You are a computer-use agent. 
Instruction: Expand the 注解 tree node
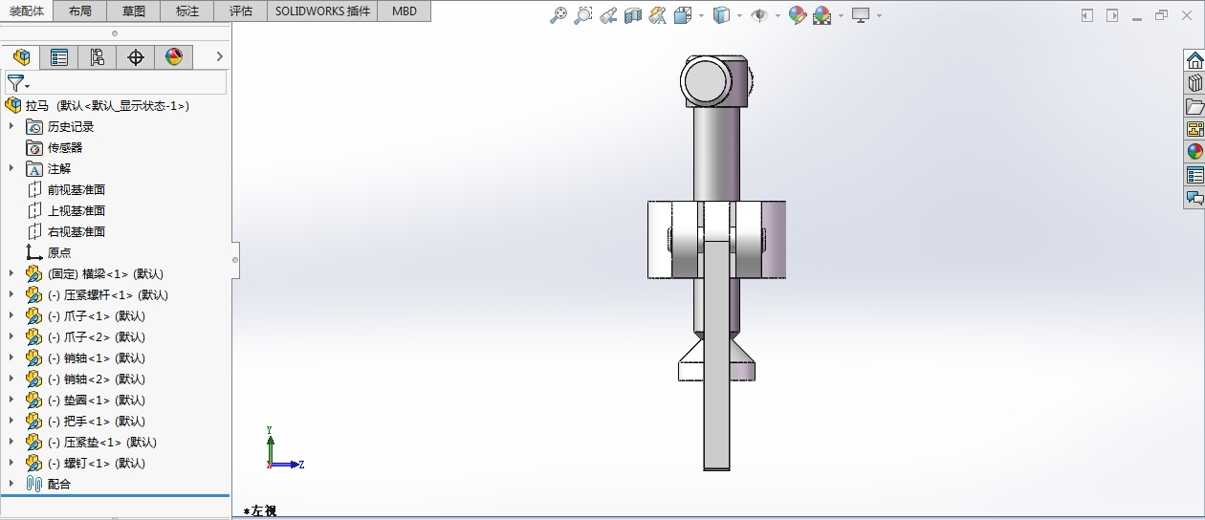click(x=11, y=169)
